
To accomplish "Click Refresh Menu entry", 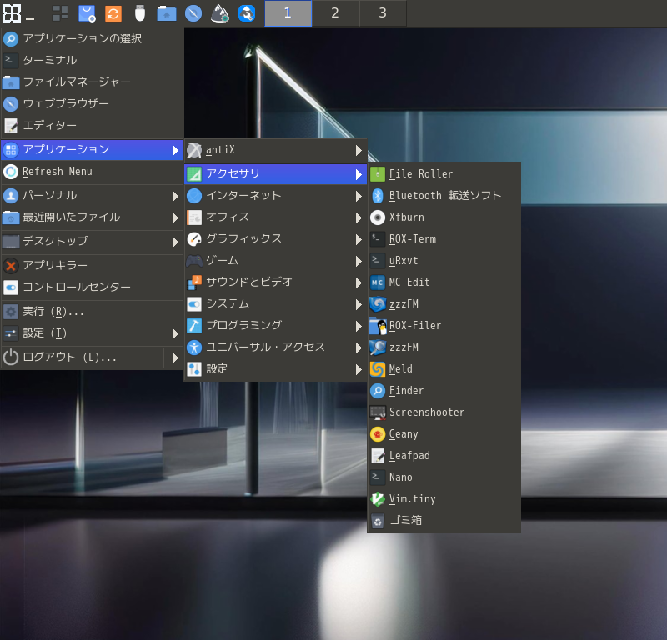I will tap(57, 172).
